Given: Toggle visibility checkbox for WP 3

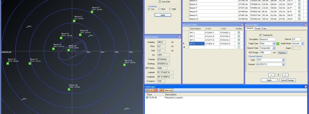Looking at the screenshot, I should pos(239,40).
